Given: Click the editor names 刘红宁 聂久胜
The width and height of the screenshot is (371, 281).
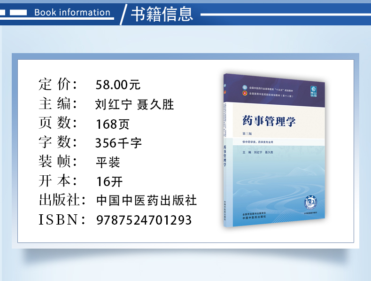Looking at the screenshot, I should point(134,104).
